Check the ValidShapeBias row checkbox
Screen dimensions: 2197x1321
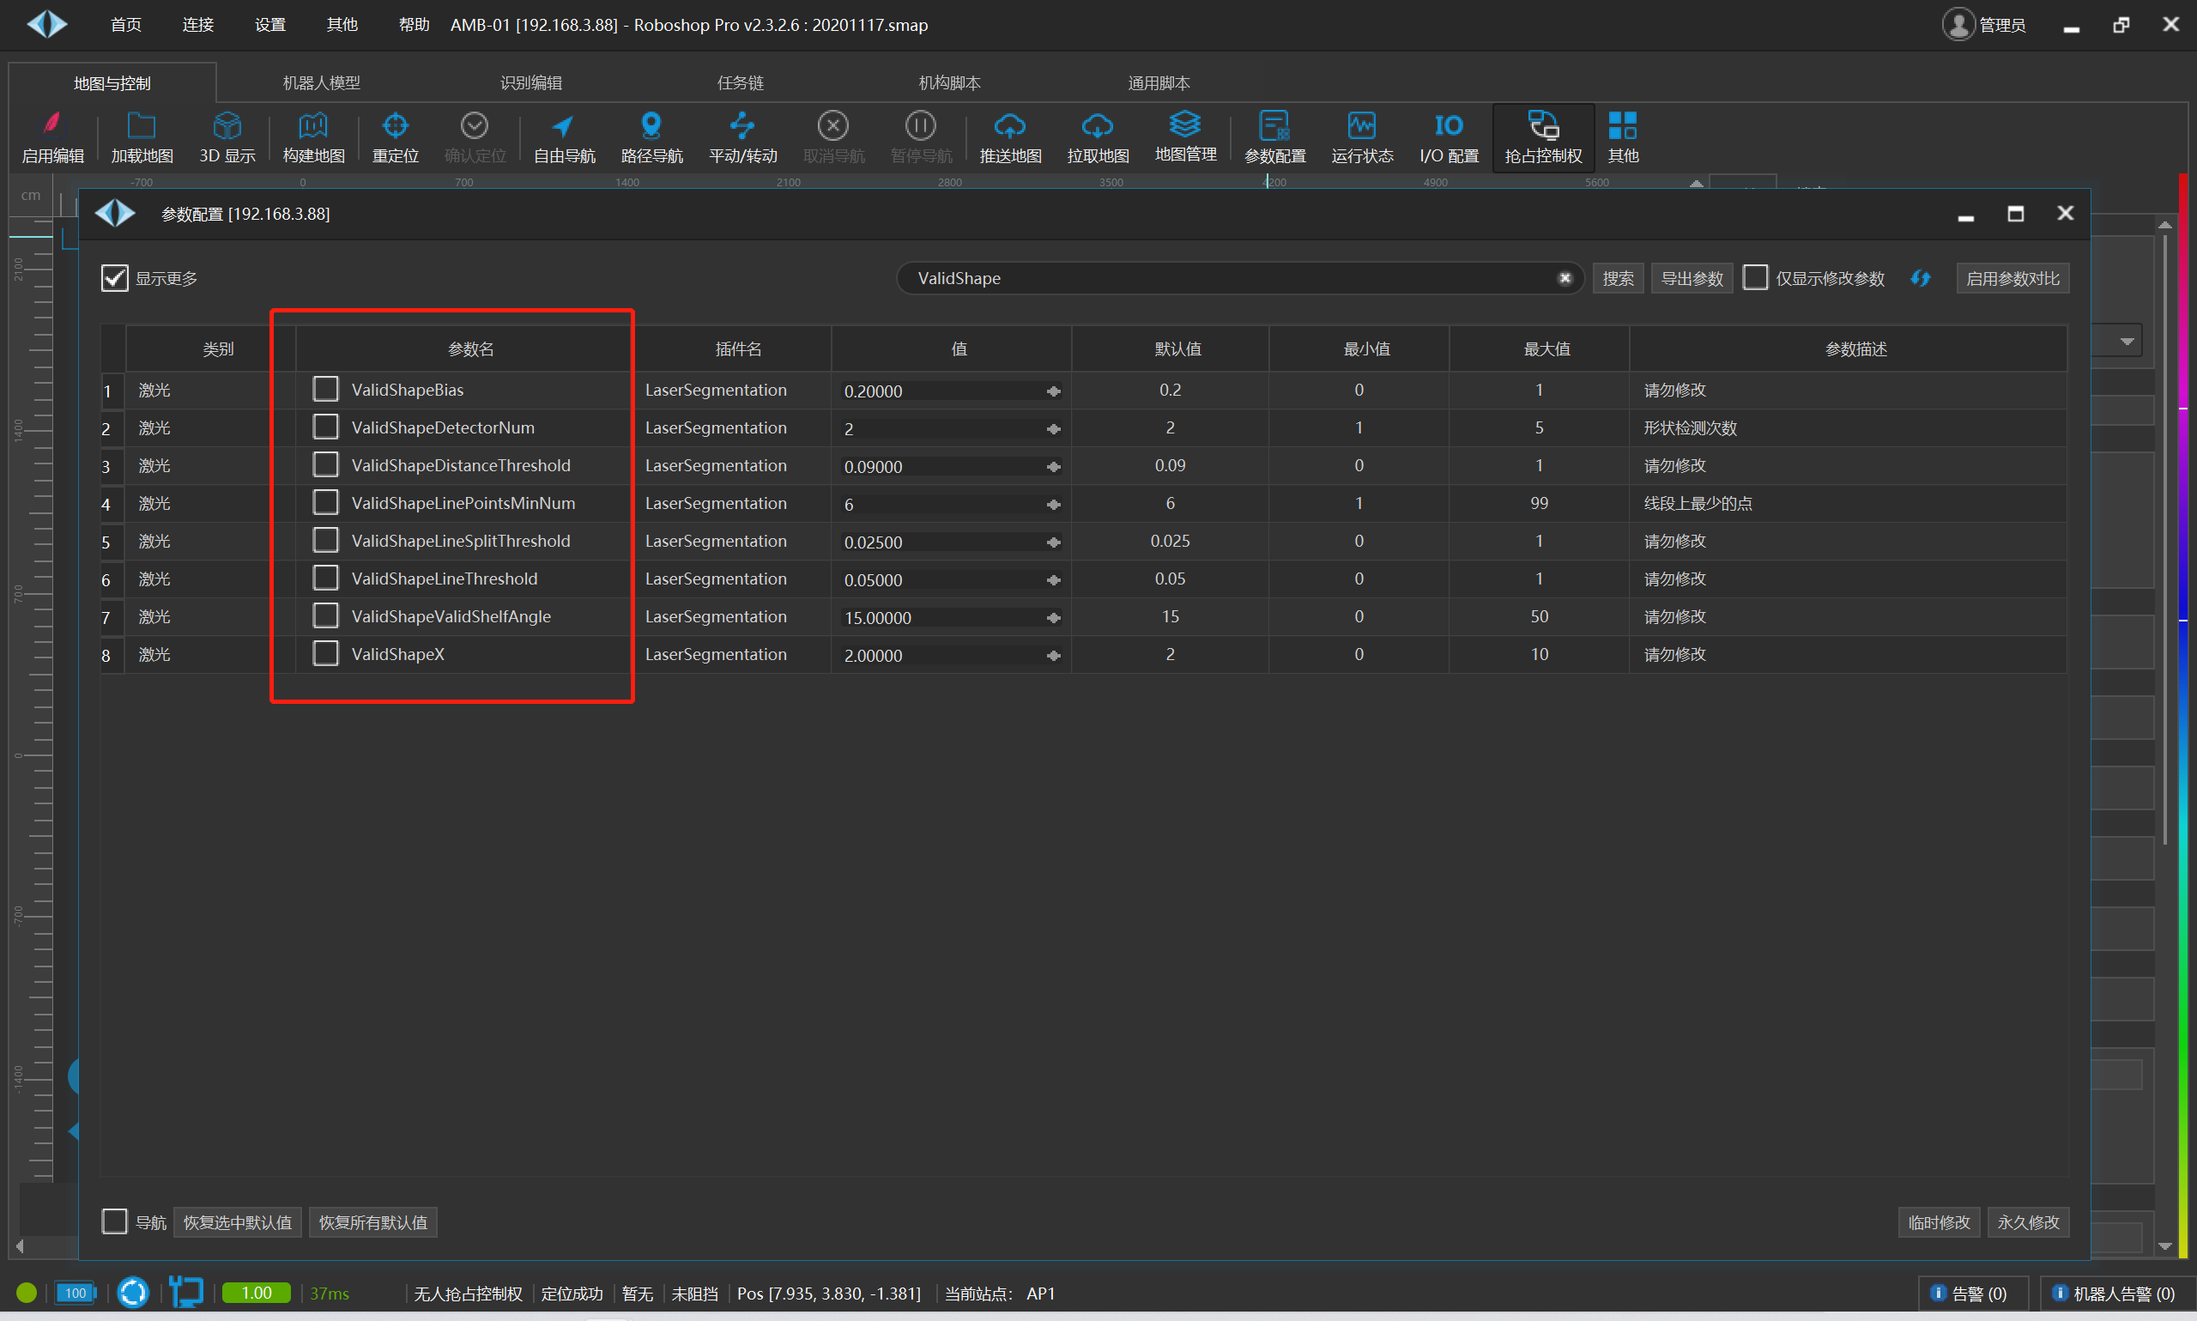325,390
